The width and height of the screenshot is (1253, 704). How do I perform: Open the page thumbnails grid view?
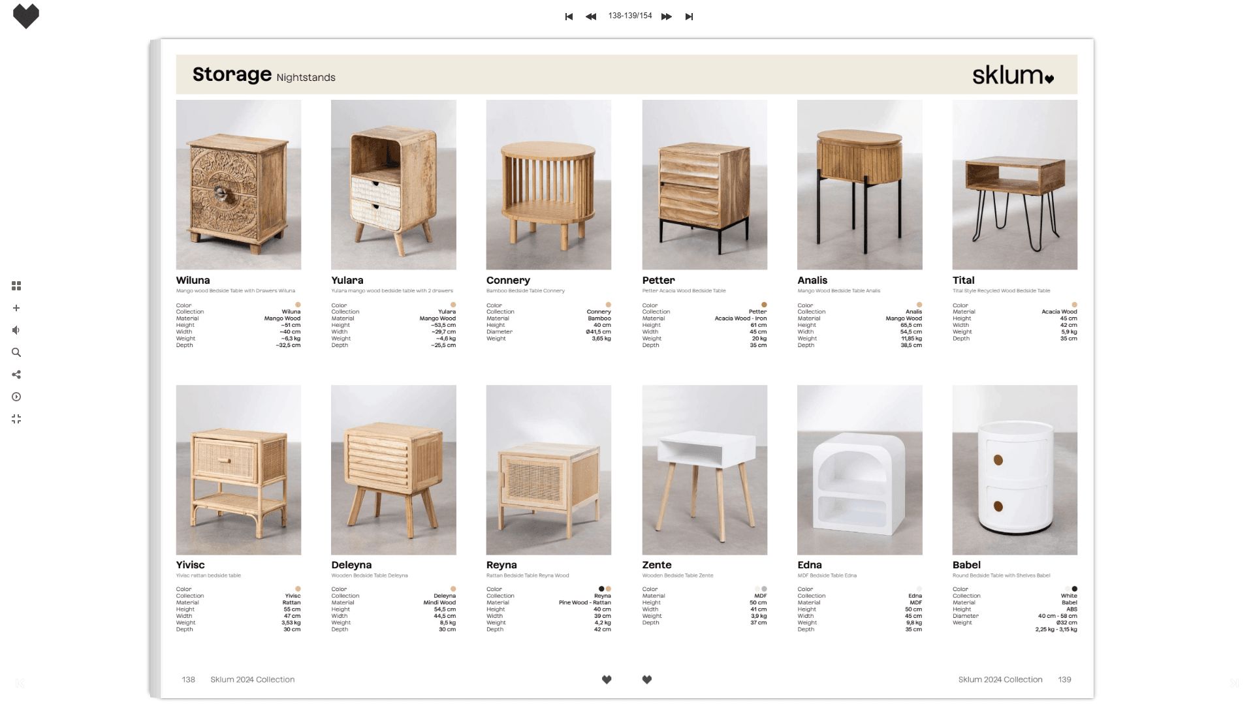(16, 285)
